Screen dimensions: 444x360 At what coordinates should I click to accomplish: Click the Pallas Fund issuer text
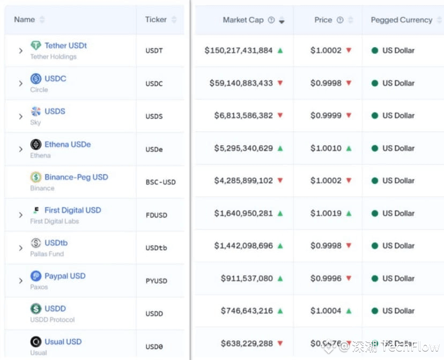click(47, 254)
